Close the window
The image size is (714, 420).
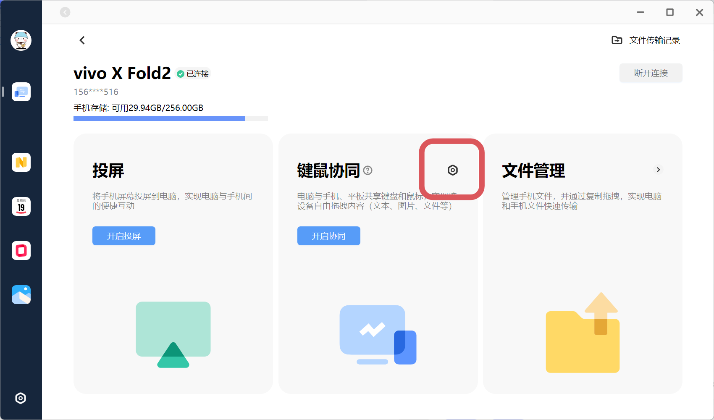699,12
